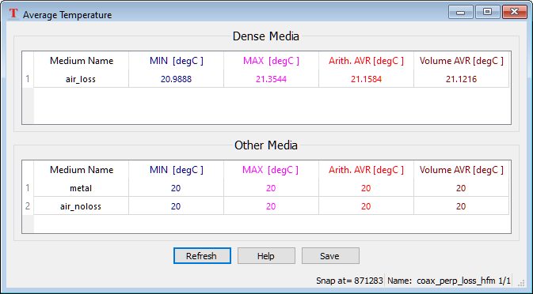
Task: Open Help for Average Temperature
Action: pyautogui.click(x=266, y=256)
